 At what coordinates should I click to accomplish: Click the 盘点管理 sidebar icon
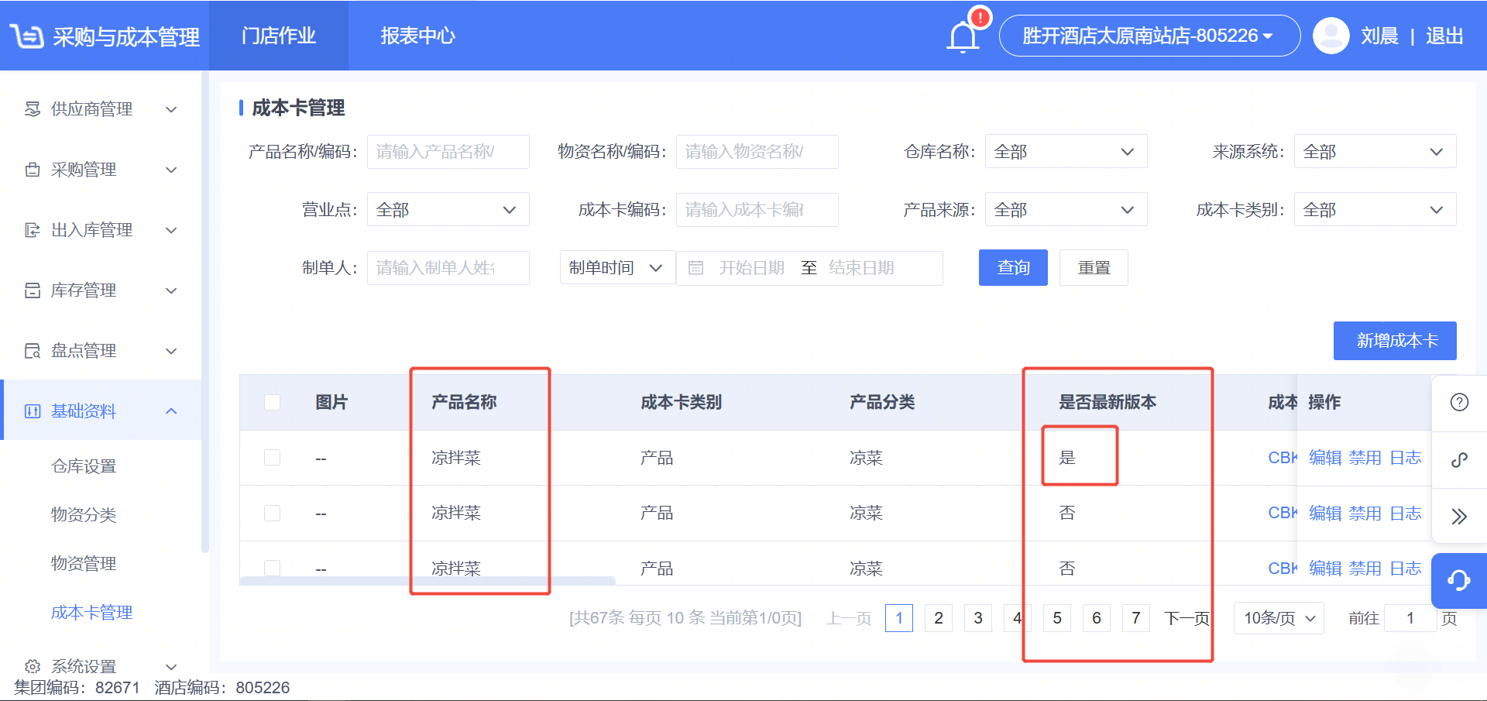pos(33,351)
